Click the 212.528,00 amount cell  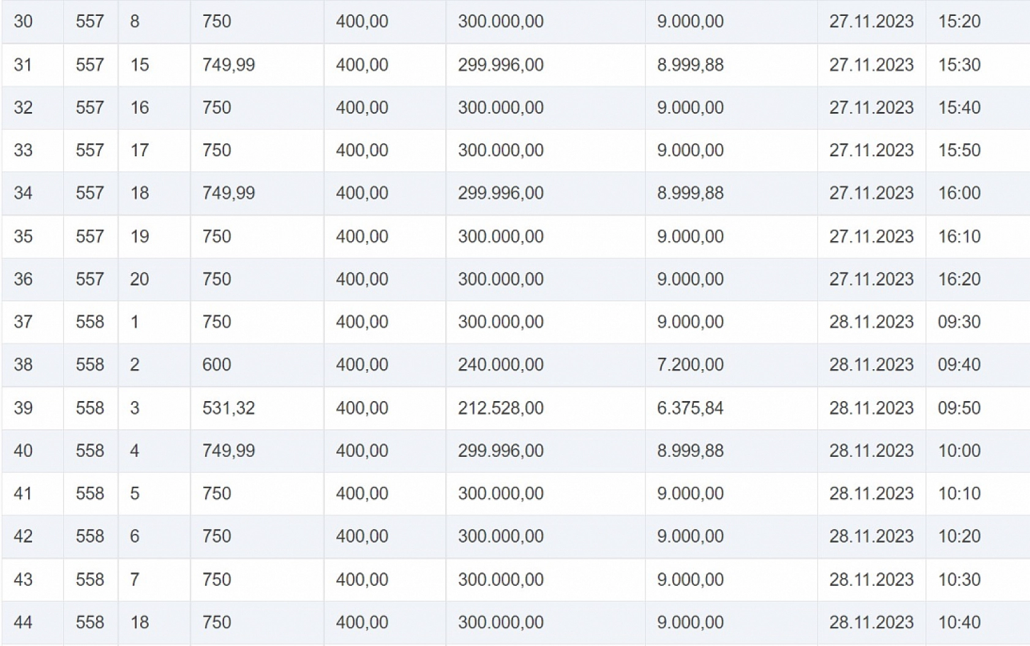point(500,408)
